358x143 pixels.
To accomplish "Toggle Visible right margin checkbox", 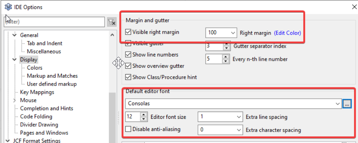I will click(x=128, y=32).
